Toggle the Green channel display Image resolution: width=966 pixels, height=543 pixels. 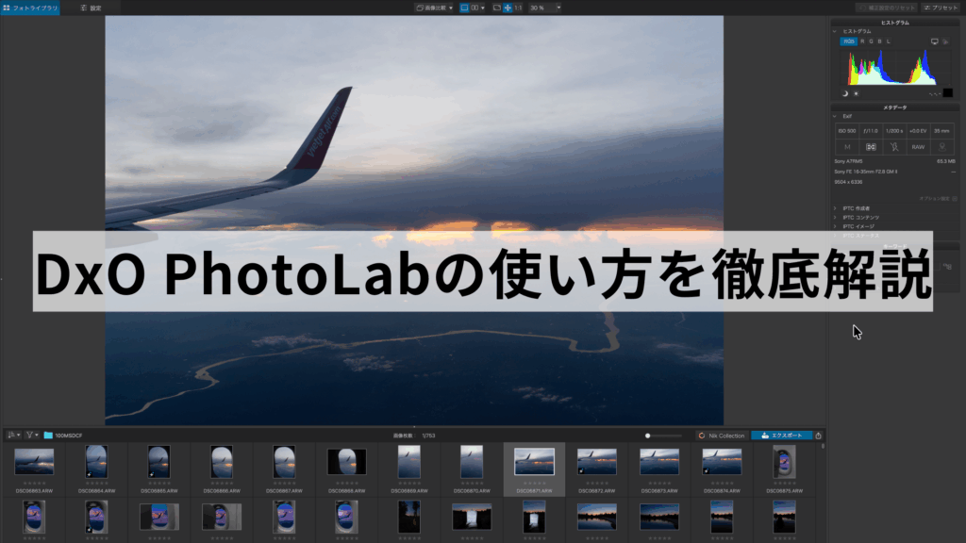pyautogui.click(x=871, y=41)
